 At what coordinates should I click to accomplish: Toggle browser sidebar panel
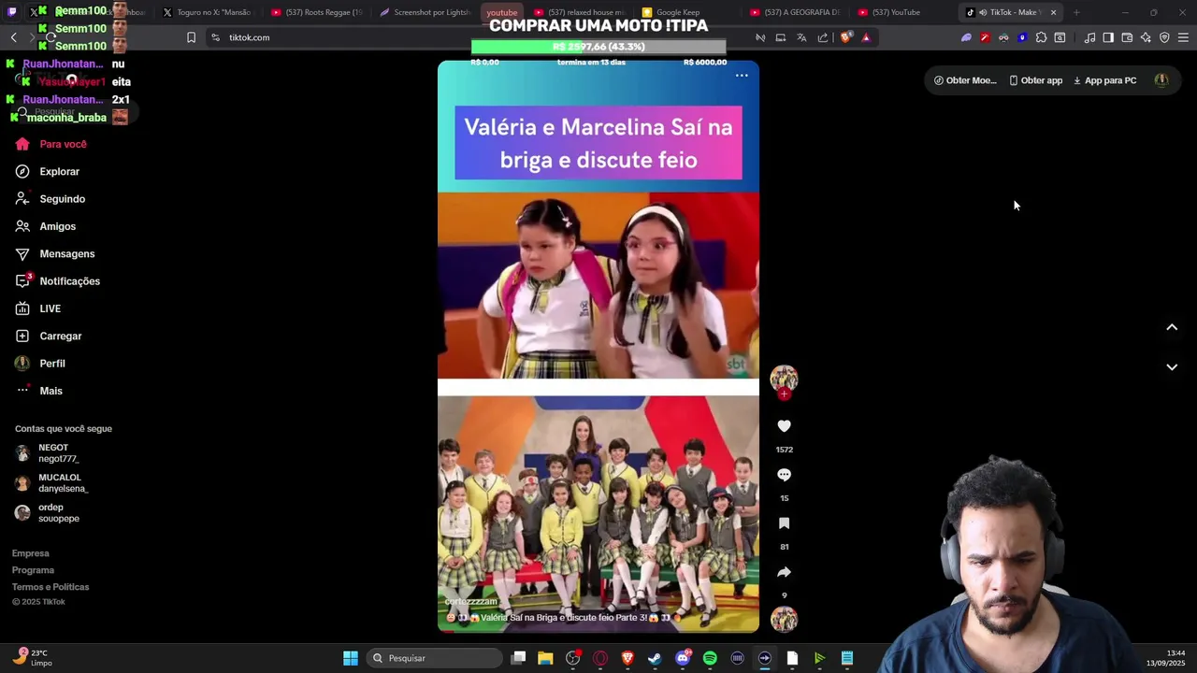pos(1108,37)
